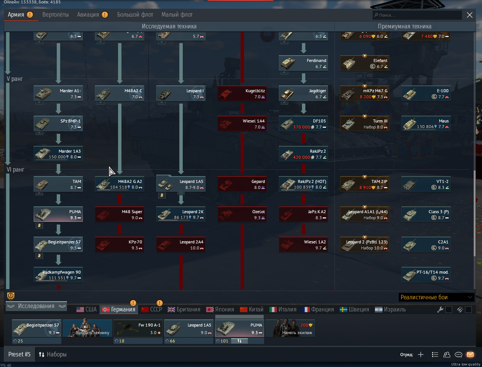
Task: Click the yellow shield warning icon above Исследования
Action: click(11, 296)
